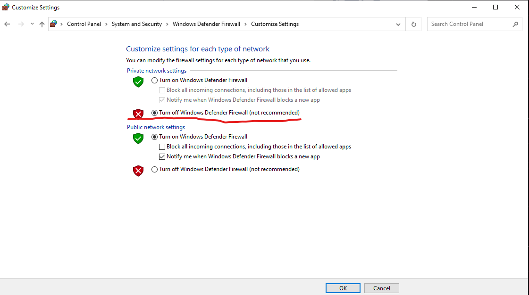Viewport: 529px width, 295px height.
Task: Click the firewall icon in address bar
Action: tap(53, 24)
